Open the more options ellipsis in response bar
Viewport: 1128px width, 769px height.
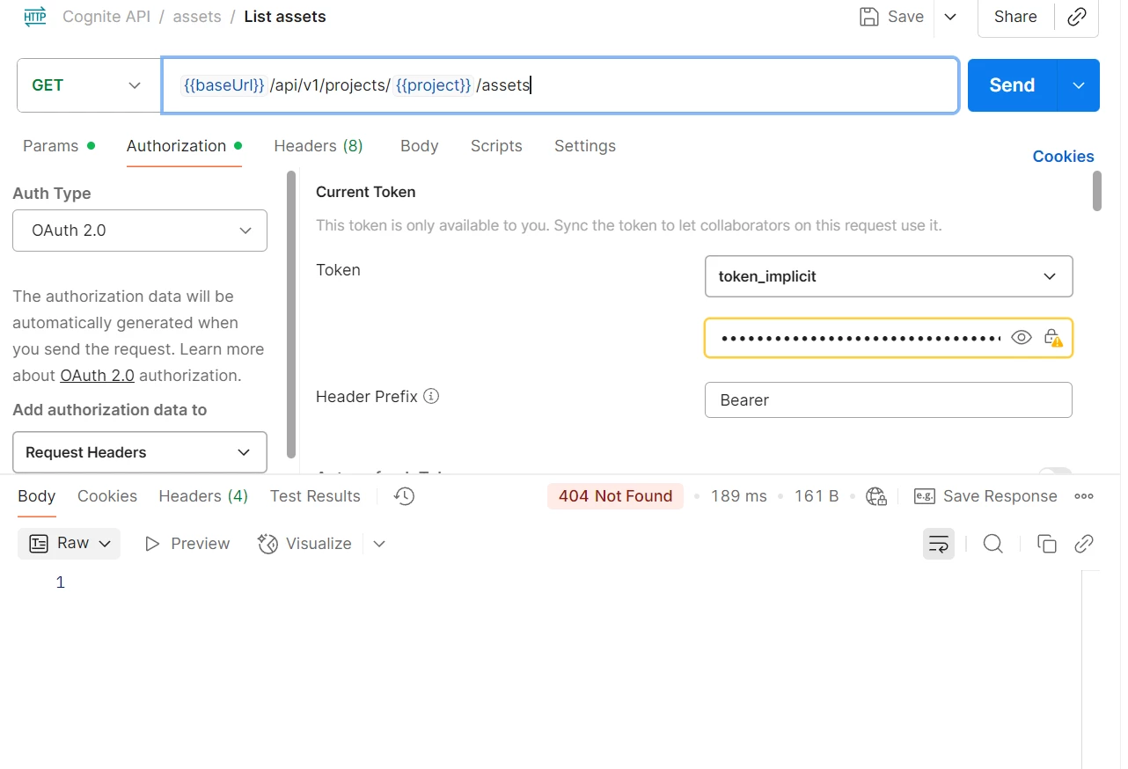click(x=1084, y=496)
